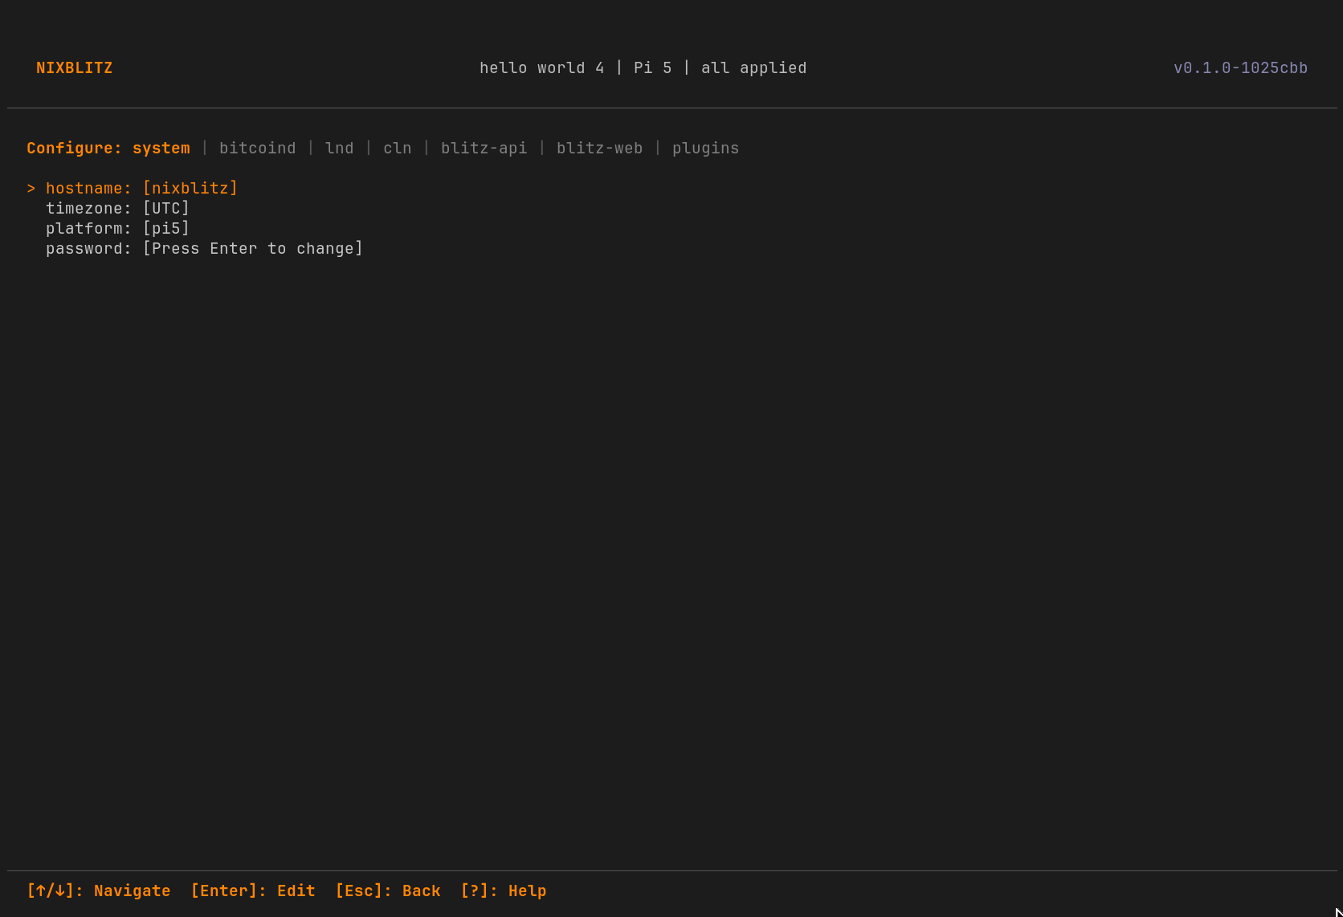Open the lnd tab

pos(339,149)
